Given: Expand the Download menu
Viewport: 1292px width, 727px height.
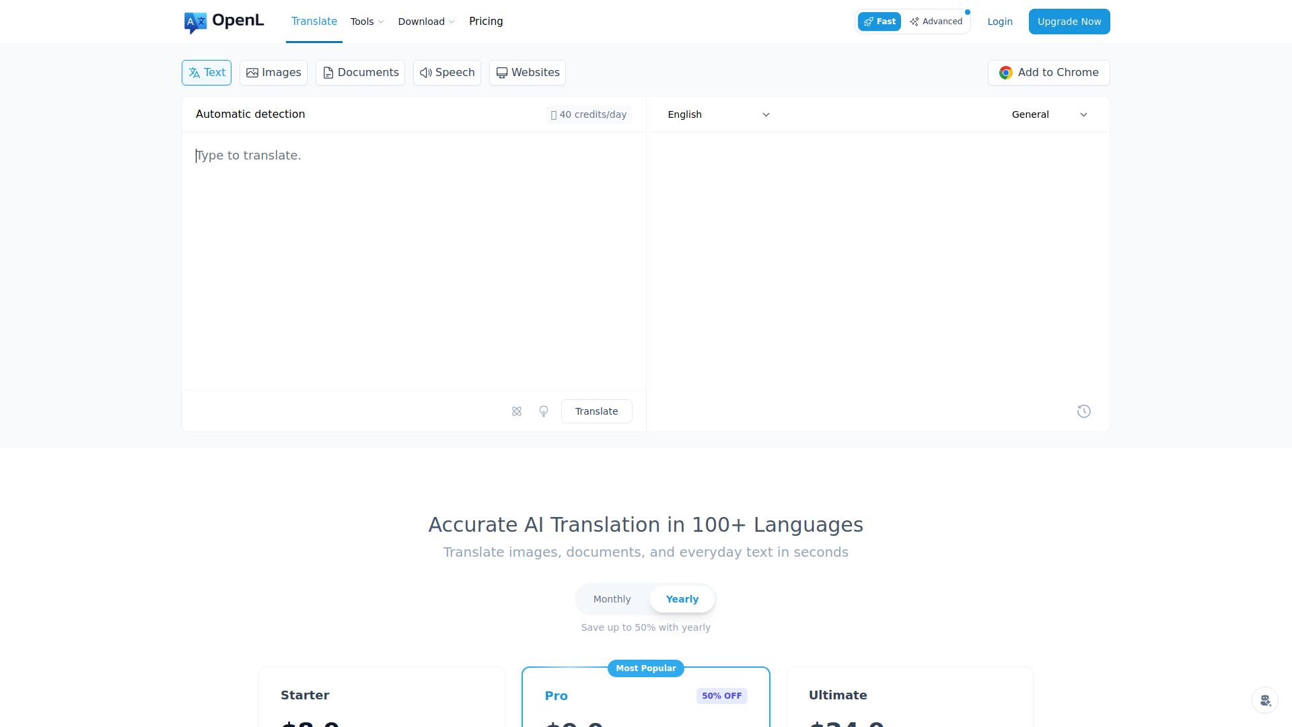Looking at the screenshot, I should pyautogui.click(x=426, y=22).
